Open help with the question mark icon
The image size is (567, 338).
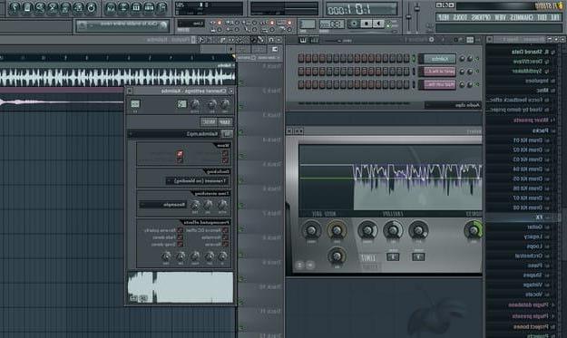[x=15, y=7]
